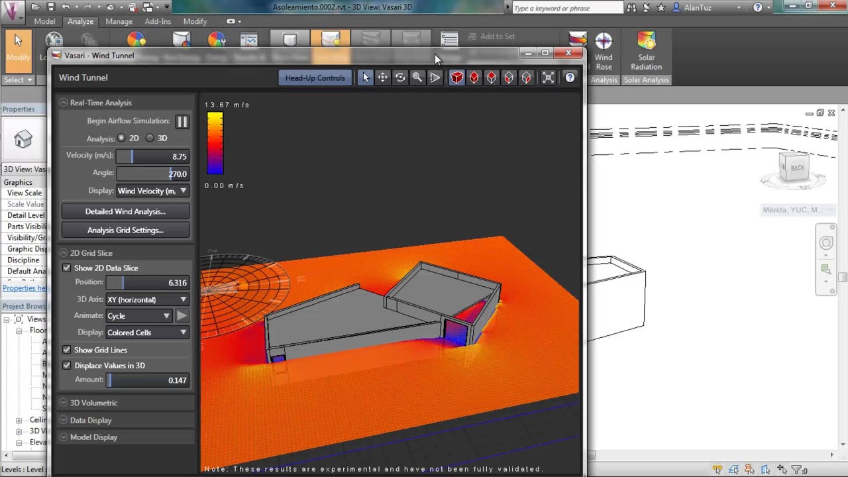Click the Save quick-access icon
Image resolution: width=848 pixels, height=477 pixels.
(x=50, y=7)
